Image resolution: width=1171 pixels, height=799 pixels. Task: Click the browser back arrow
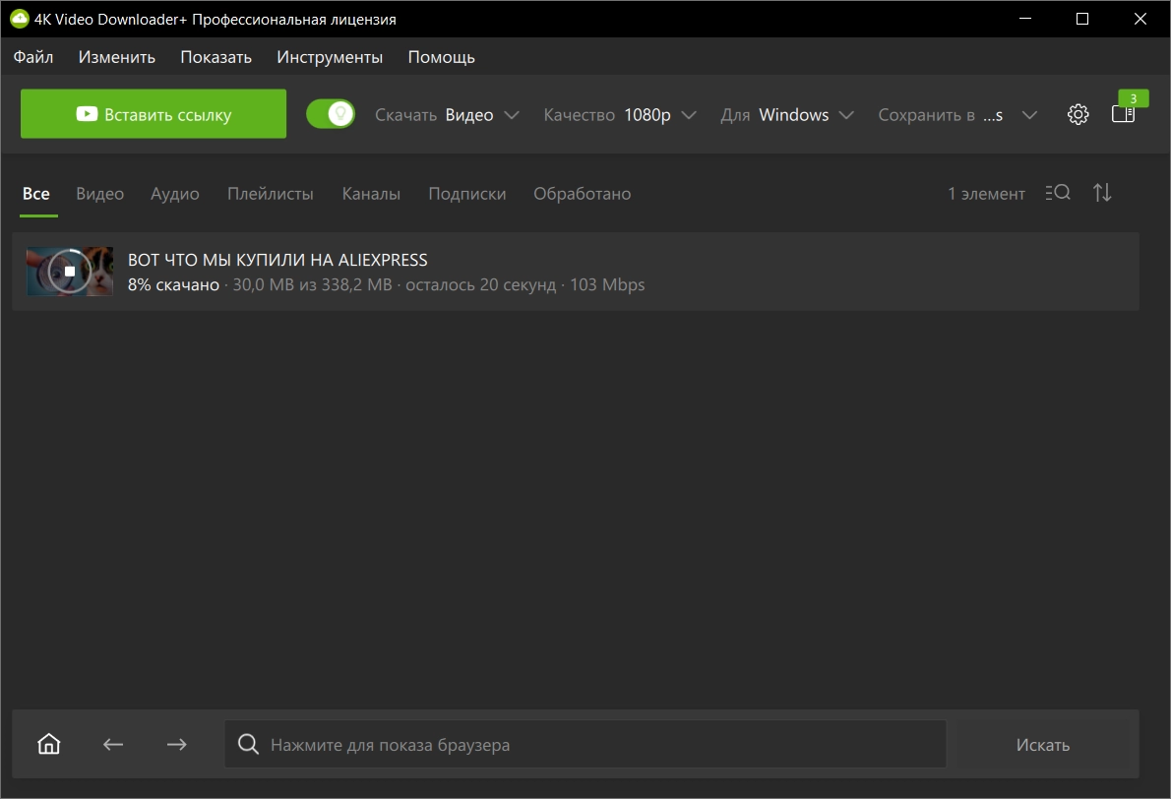click(x=113, y=744)
